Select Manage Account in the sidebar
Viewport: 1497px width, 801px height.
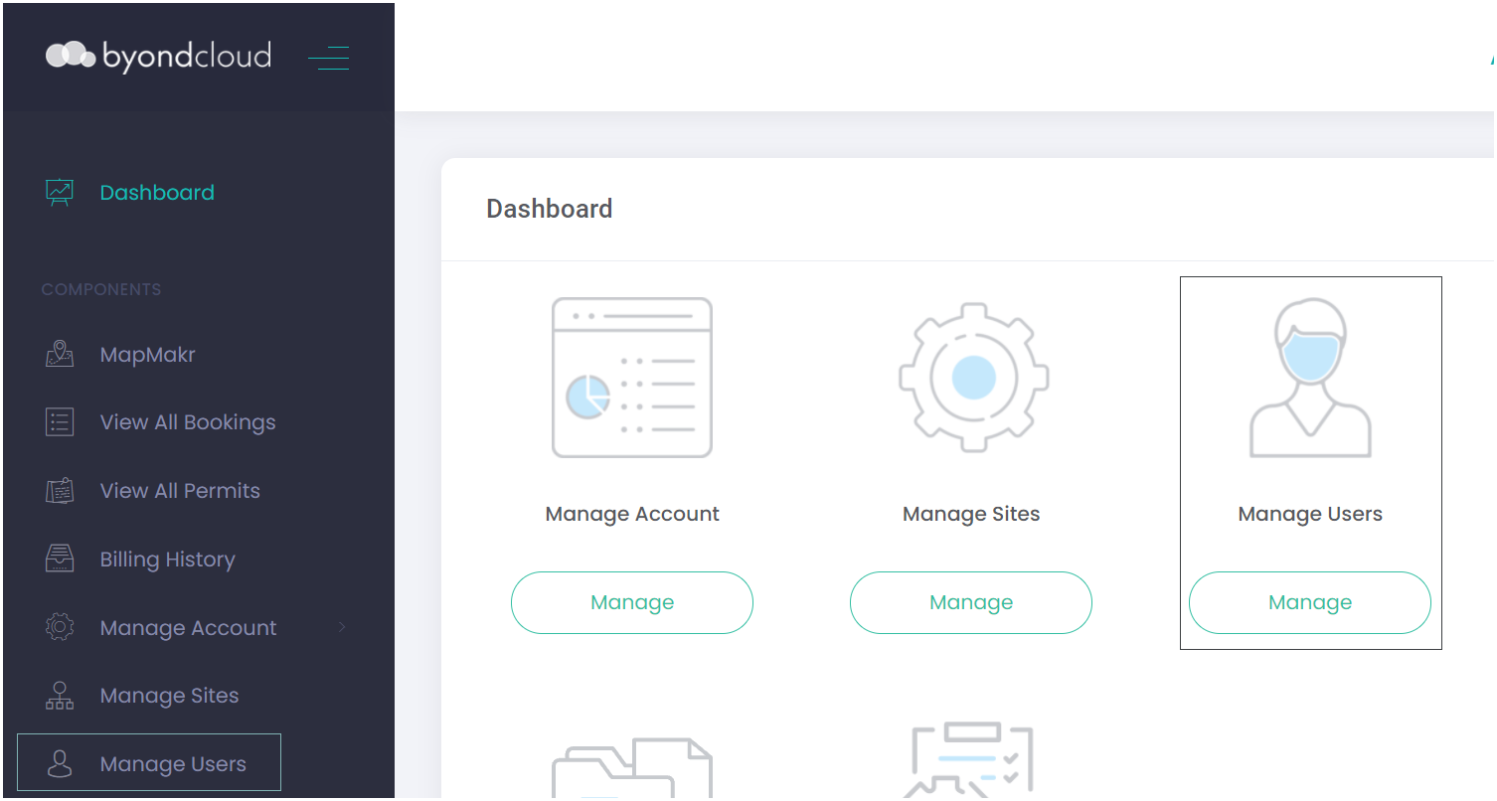(189, 628)
